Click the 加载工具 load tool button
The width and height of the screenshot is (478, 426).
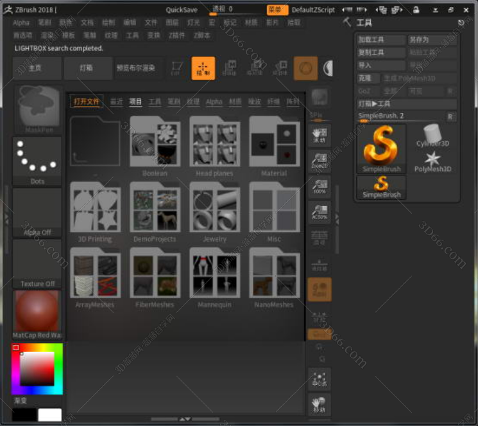click(381, 40)
